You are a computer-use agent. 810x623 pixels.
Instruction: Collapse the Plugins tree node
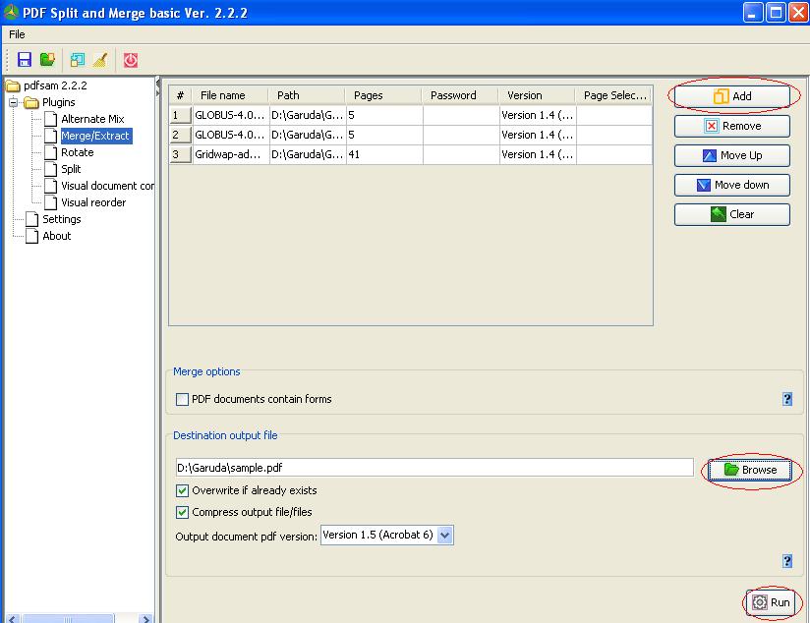[x=15, y=102]
